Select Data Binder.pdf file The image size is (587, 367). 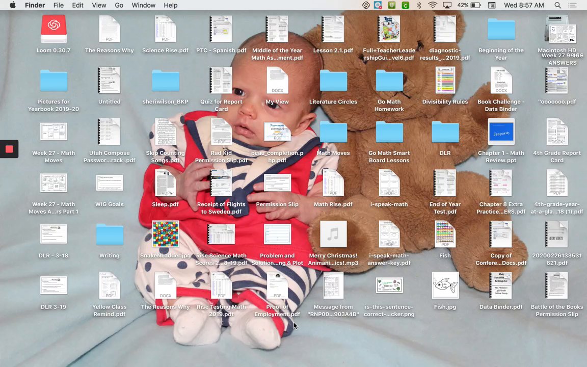click(501, 285)
